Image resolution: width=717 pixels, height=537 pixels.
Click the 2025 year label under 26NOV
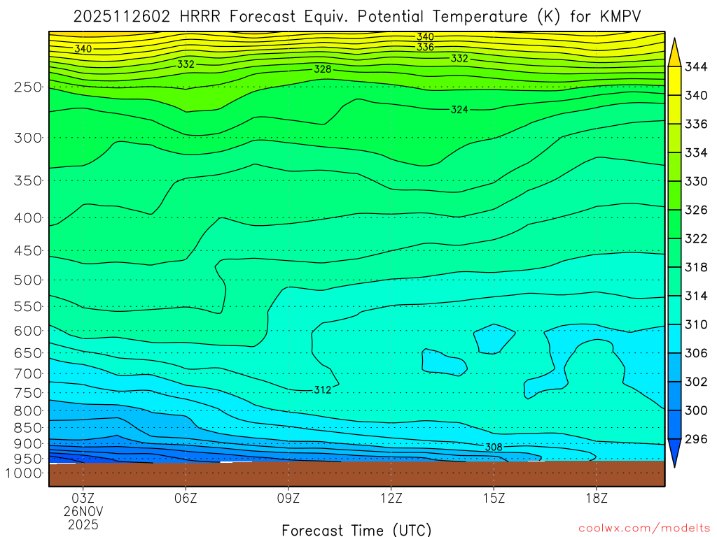click(83, 524)
